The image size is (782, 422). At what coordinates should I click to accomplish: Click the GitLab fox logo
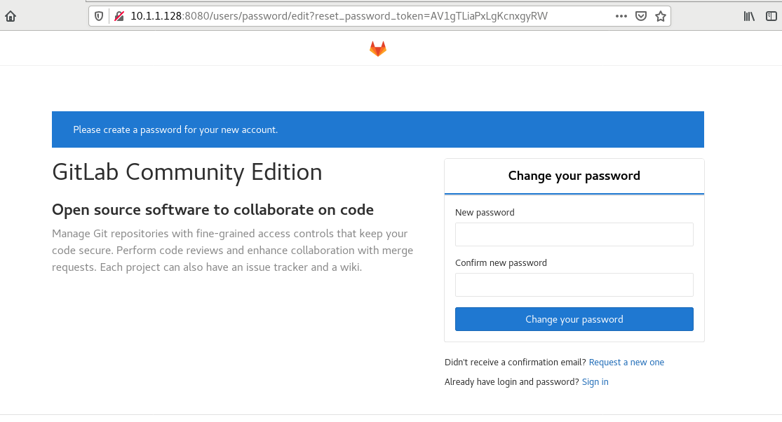tap(378, 49)
